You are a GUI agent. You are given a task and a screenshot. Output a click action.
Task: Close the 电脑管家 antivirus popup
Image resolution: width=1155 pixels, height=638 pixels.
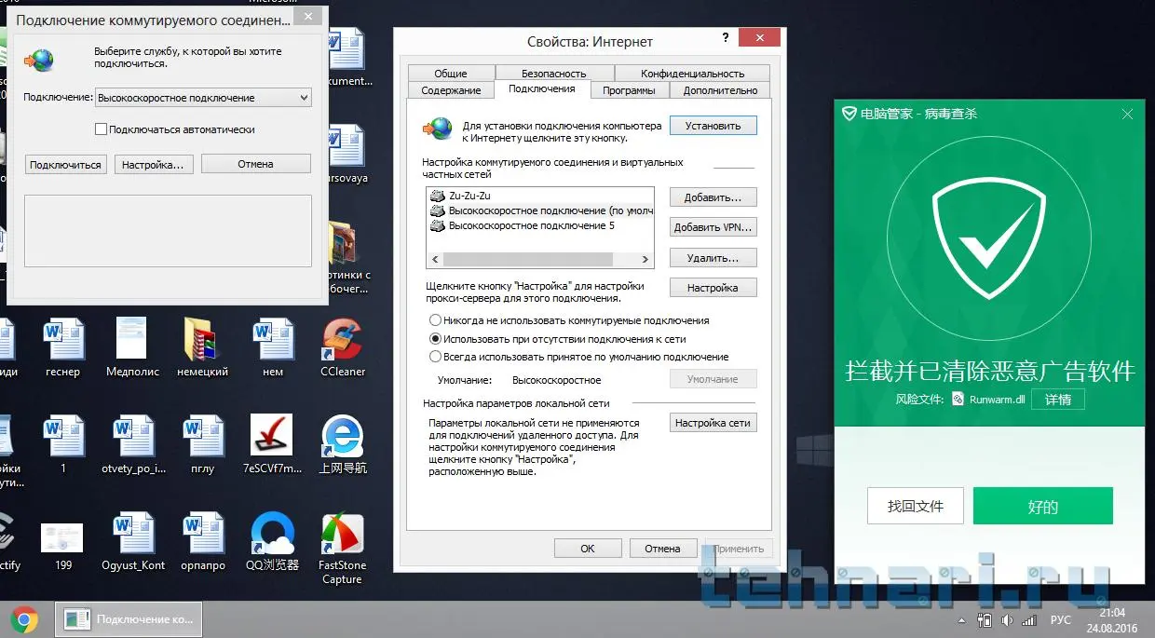point(1127,114)
